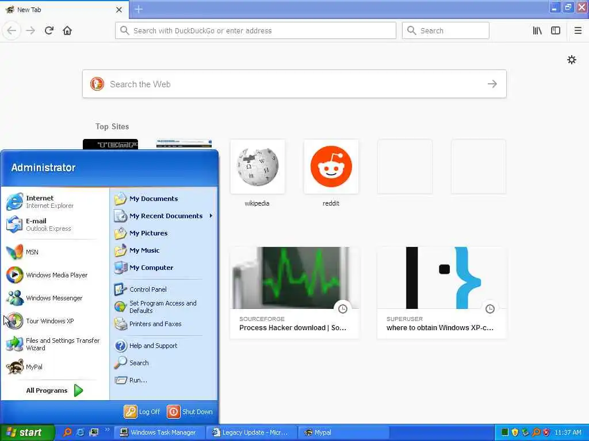Click the browser Forward arrow button

pos(30,30)
